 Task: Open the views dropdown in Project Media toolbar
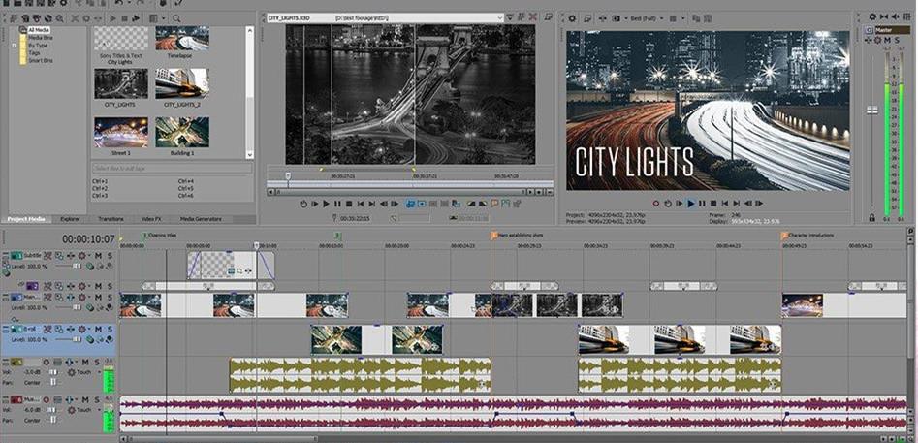[x=164, y=18]
